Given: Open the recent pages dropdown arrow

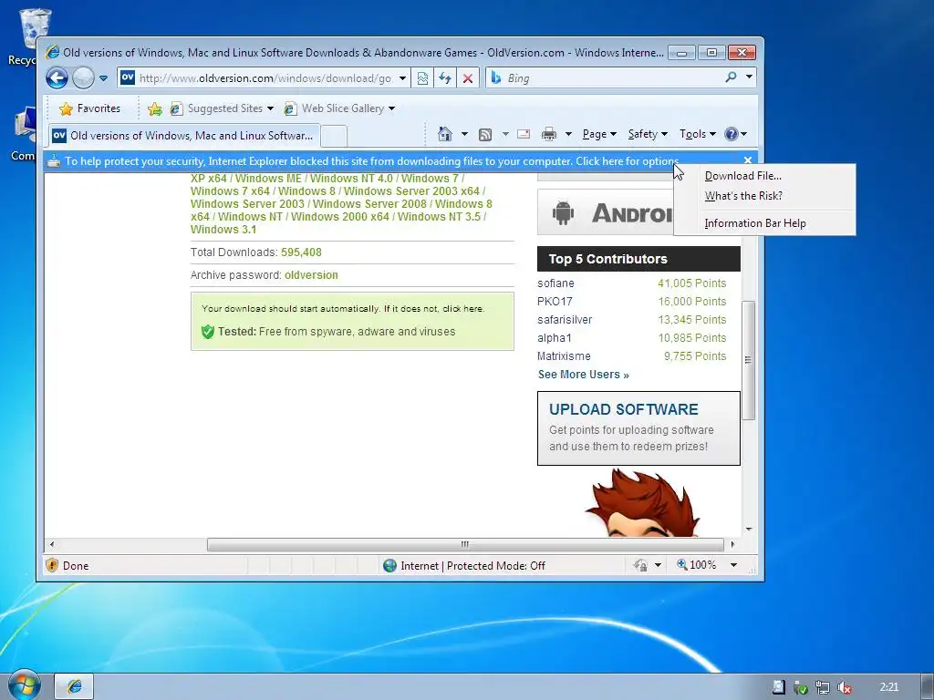Looking at the screenshot, I should (x=103, y=78).
